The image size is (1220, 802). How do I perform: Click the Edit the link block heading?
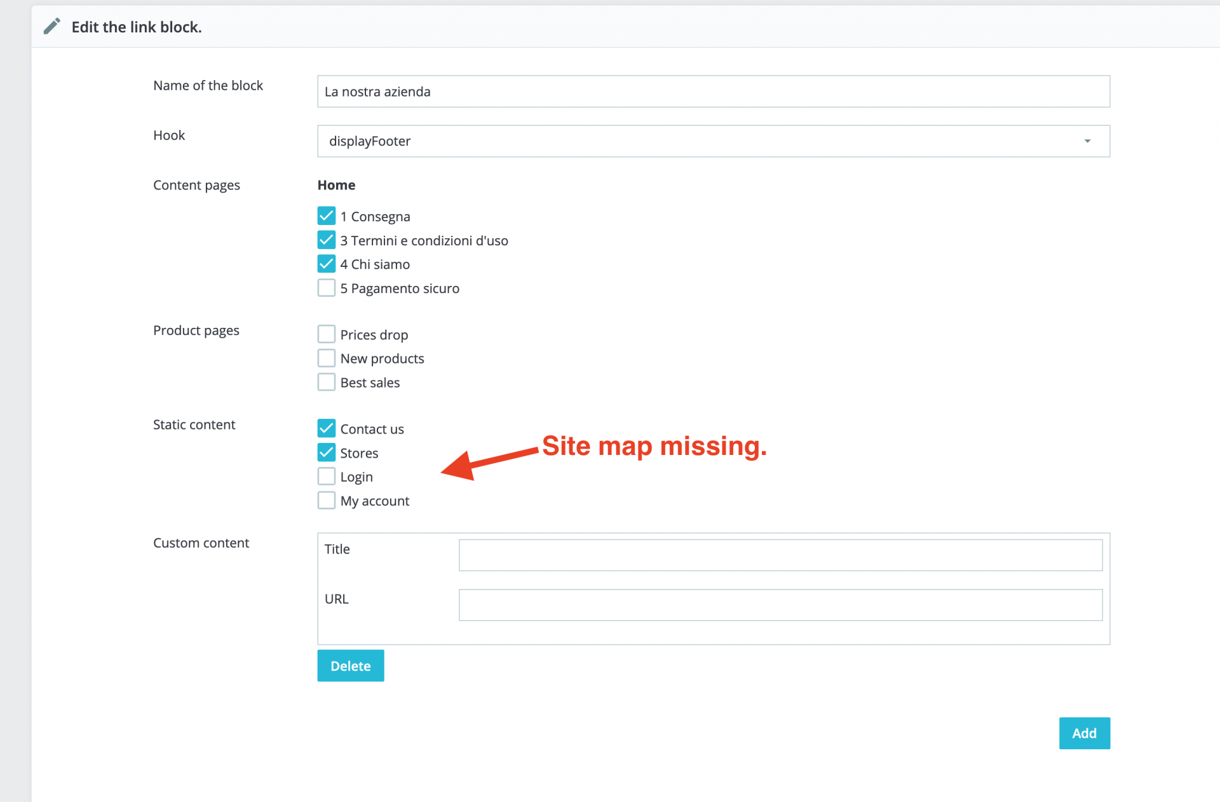[137, 27]
